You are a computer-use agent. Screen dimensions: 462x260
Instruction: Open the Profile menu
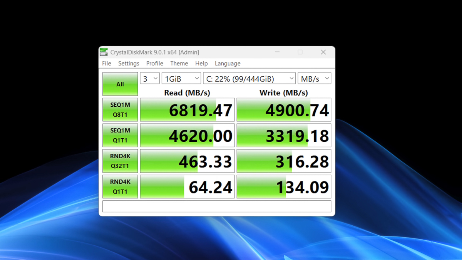[x=155, y=64]
